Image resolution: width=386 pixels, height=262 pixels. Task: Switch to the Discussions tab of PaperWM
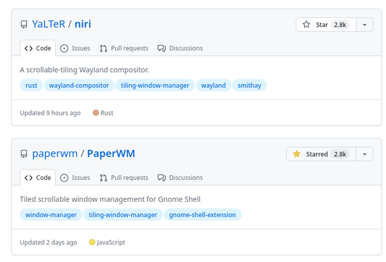180,177
